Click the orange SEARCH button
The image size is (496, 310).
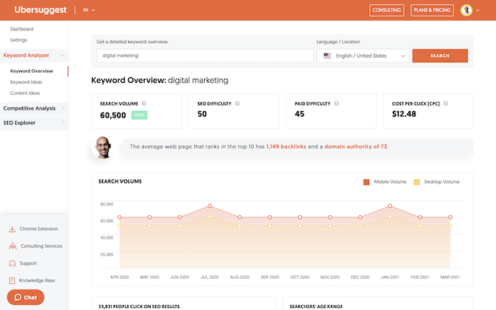pyautogui.click(x=440, y=56)
